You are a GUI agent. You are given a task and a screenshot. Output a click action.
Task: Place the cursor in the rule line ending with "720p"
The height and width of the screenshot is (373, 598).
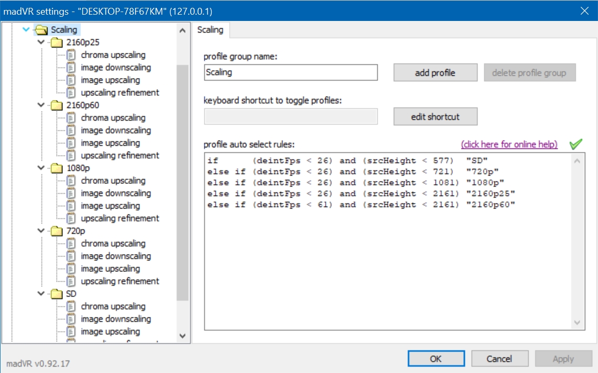(x=353, y=172)
